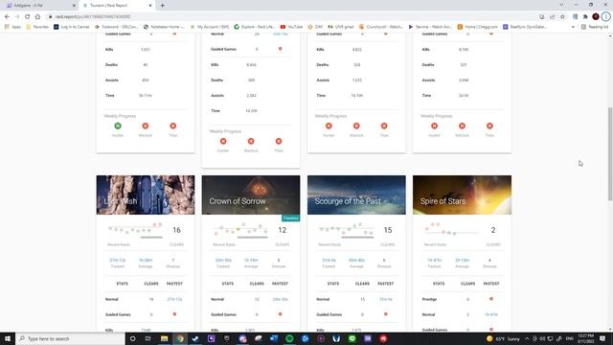
Task: Open the Spire of Stars Fastest summary time
Action: (434, 260)
